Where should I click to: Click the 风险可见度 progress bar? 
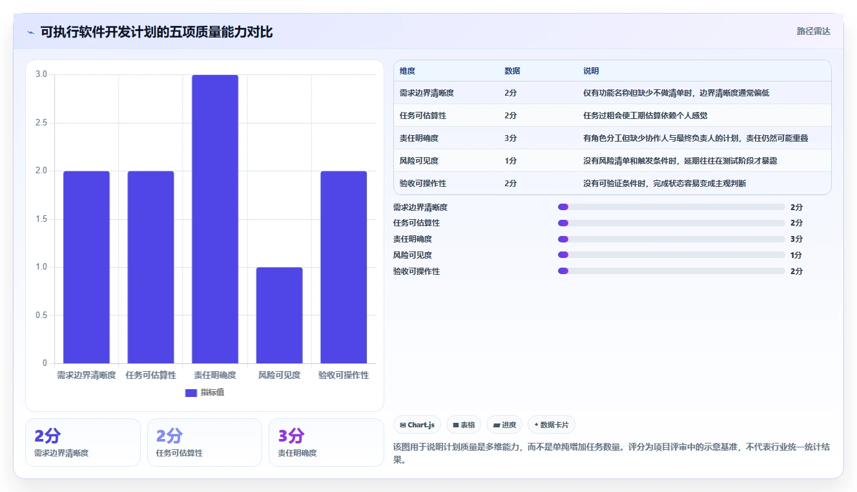coord(671,255)
